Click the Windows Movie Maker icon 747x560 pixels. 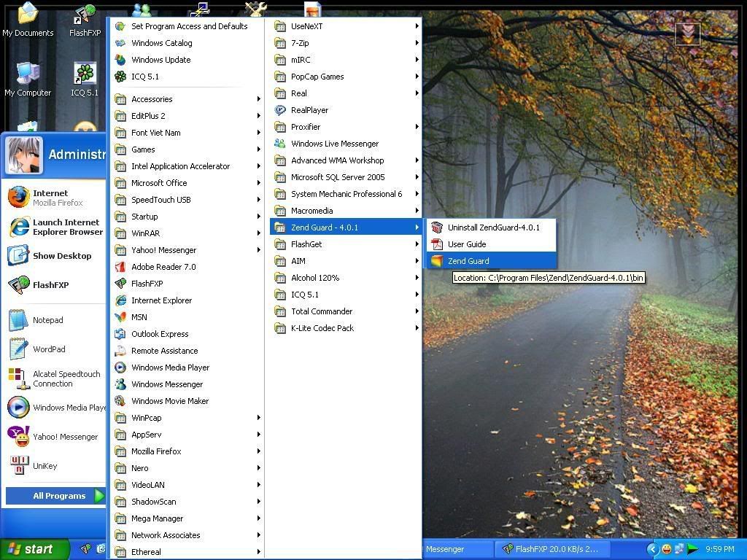[x=120, y=401]
